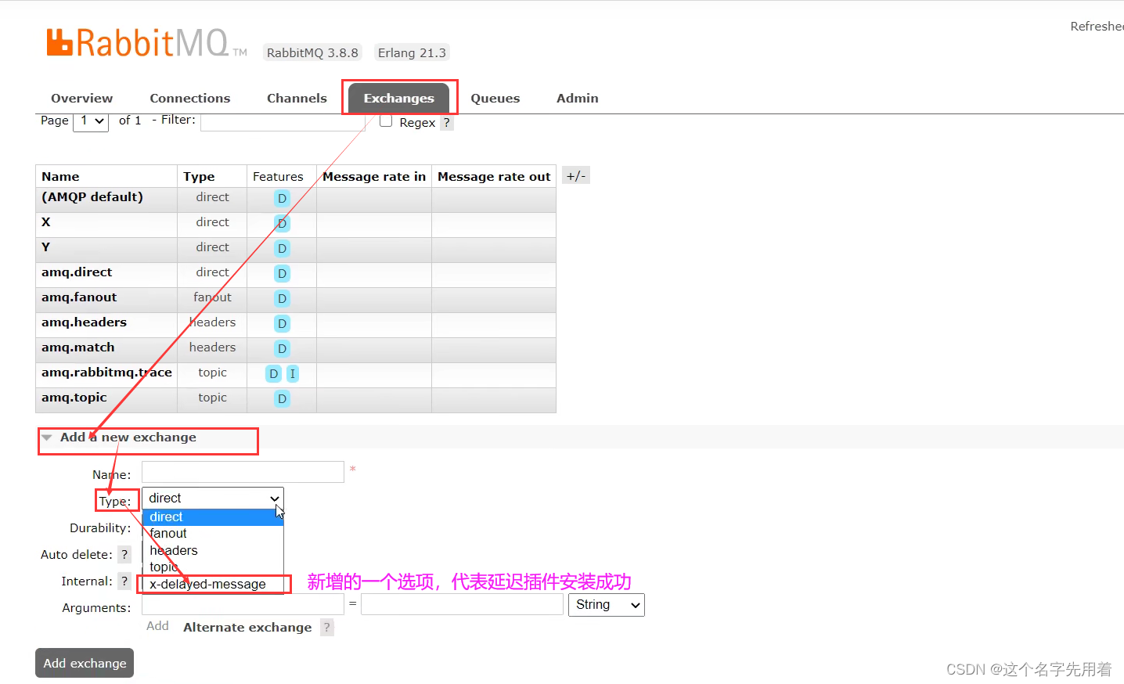1124x684 pixels.
Task: Open exchange X details
Action: [46, 222]
